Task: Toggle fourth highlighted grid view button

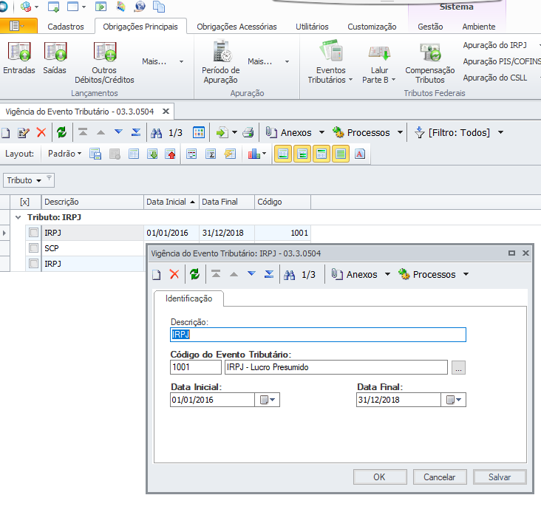Action: pos(341,154)
